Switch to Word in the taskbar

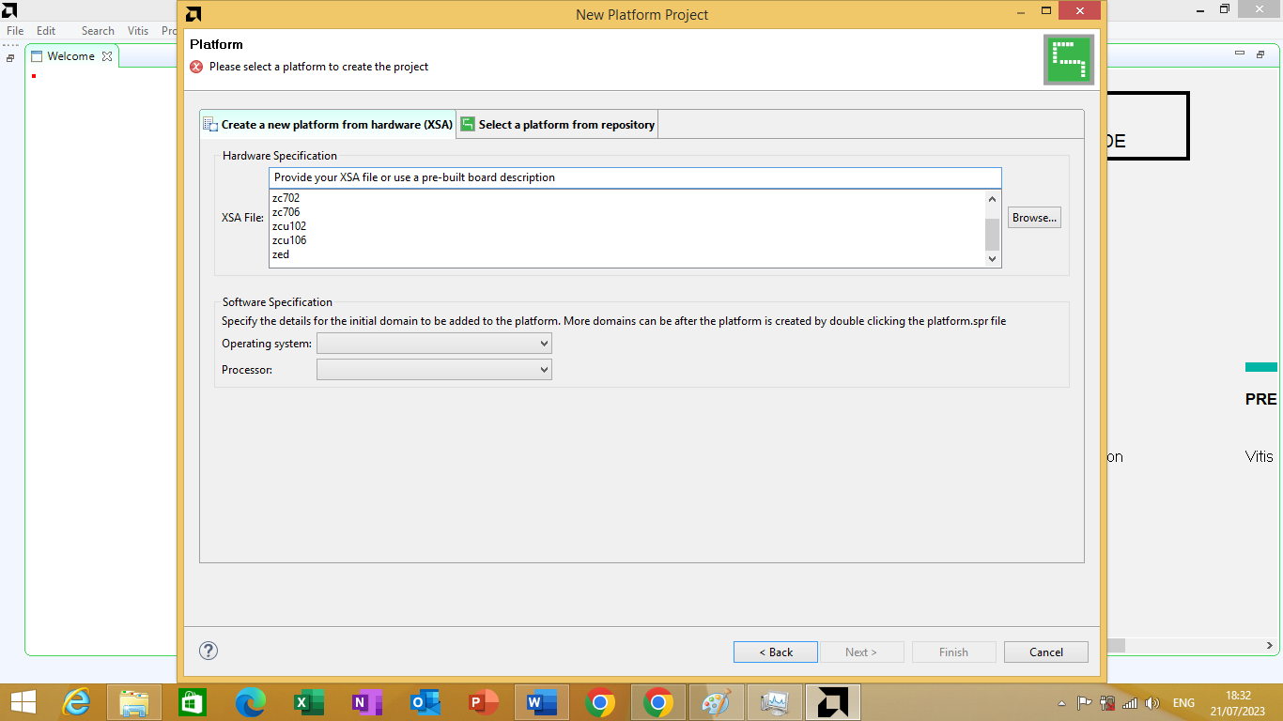[542, 702]
